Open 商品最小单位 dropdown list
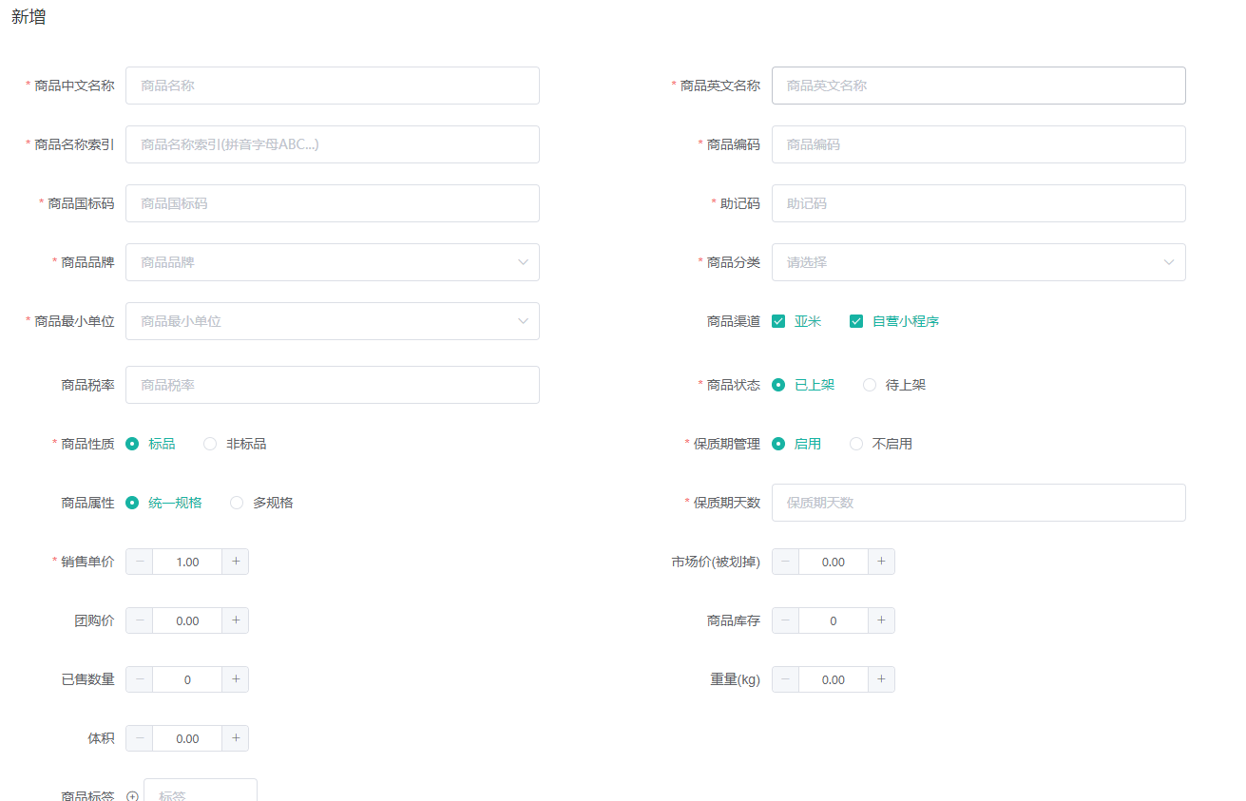1246x801 pixels. coord(332,321)
